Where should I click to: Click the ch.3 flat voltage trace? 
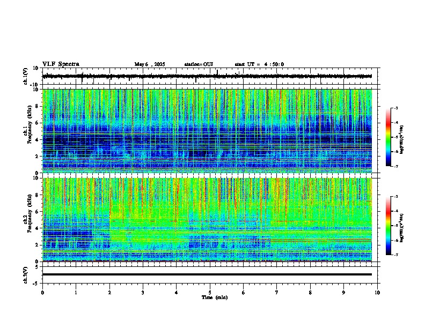click(x=207, y=274)
